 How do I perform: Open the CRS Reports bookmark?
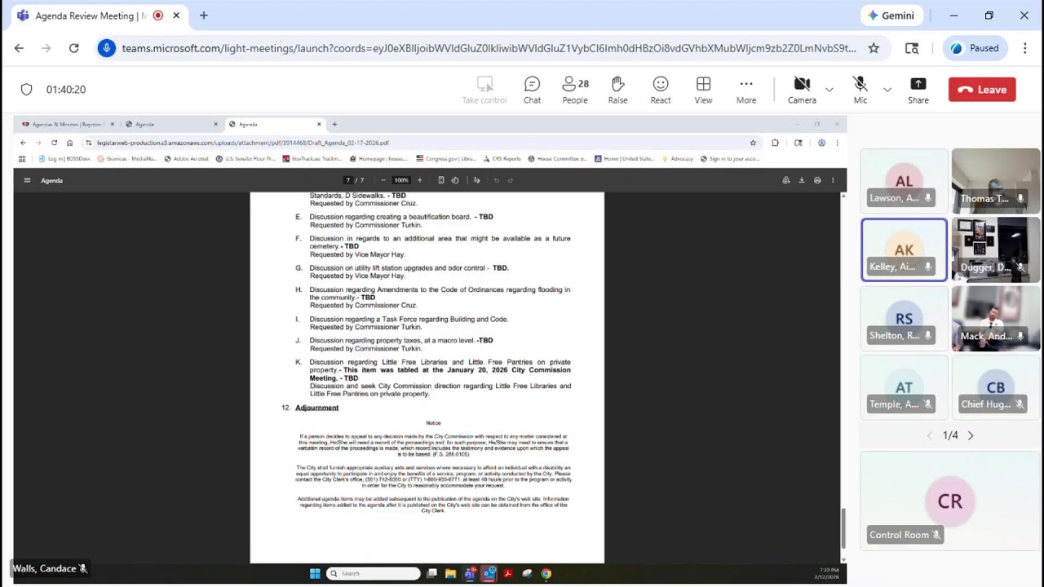tap(502, 159)
